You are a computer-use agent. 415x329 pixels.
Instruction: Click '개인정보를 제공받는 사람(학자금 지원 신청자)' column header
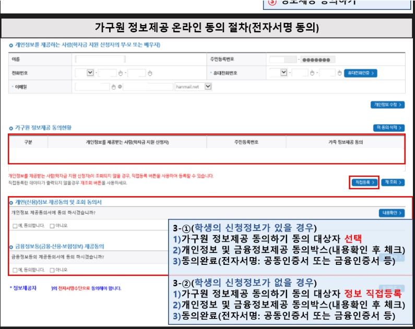coord(127,142)
